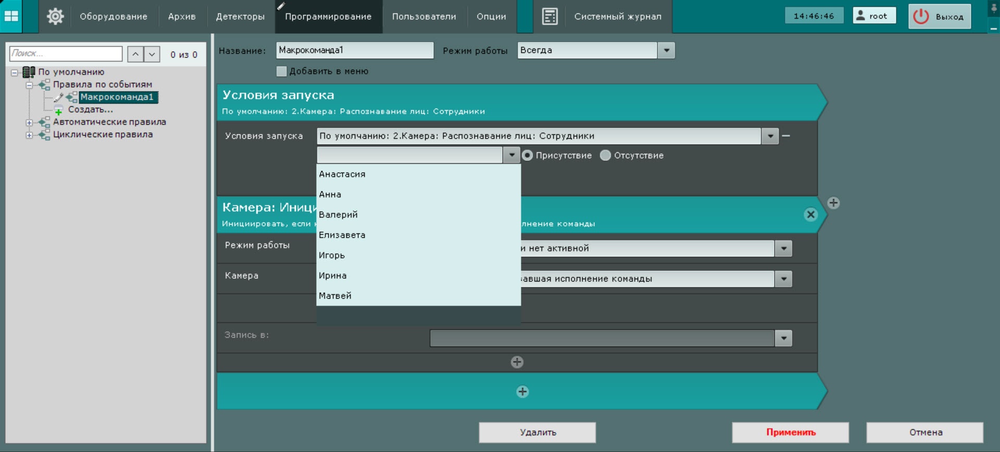Select the Присутствие radio button
Screen dimensions: 1000x452
[528, 156]
